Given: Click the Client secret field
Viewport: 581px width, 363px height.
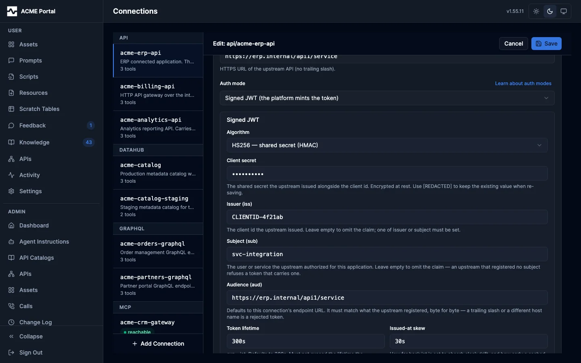Looking at the screenshot, I should click(x=387, y=173).
